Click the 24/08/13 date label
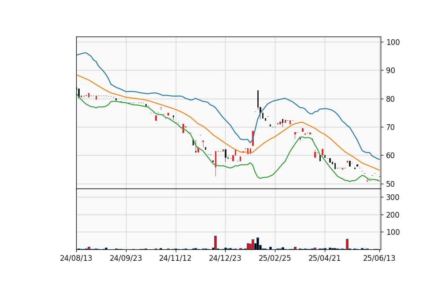The height and width of the screenshot is (304, 423). [x=76, y=258]
